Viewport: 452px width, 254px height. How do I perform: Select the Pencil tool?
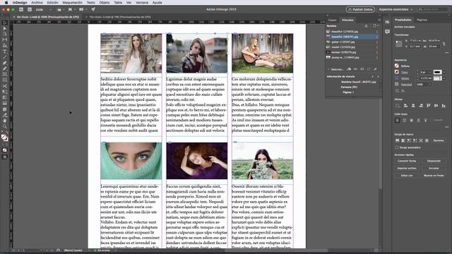[4, 68]
